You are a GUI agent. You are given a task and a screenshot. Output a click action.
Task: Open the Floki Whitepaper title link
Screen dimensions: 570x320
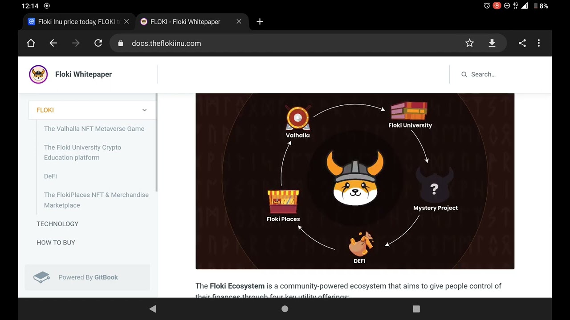point(83,74)
